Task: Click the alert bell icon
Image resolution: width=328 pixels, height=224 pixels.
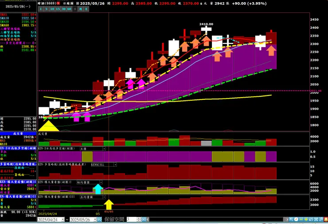Action: coord(326,220)
